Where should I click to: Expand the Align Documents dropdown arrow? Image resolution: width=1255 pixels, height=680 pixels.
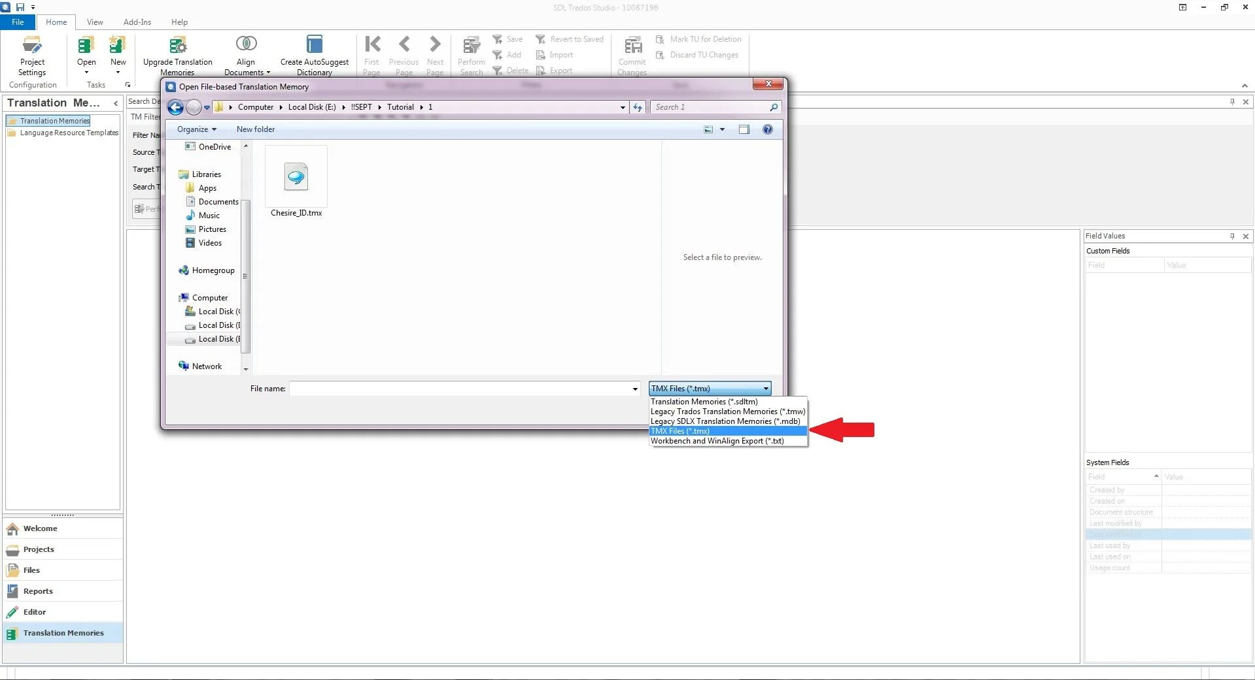coord(268,73)
